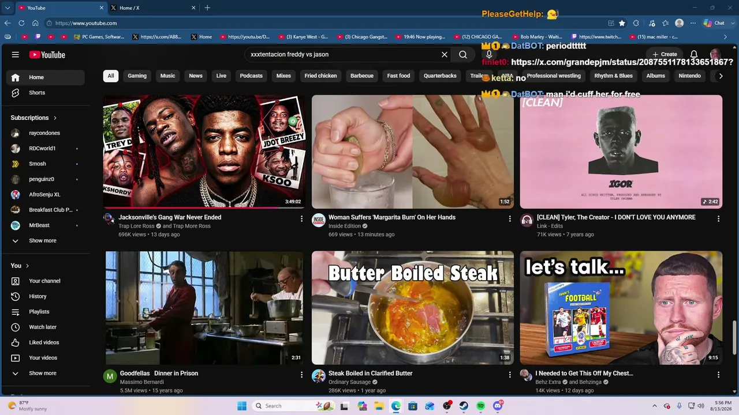Select the Gaming category chip
Screen dimensions: 739x415
point(137,76)
